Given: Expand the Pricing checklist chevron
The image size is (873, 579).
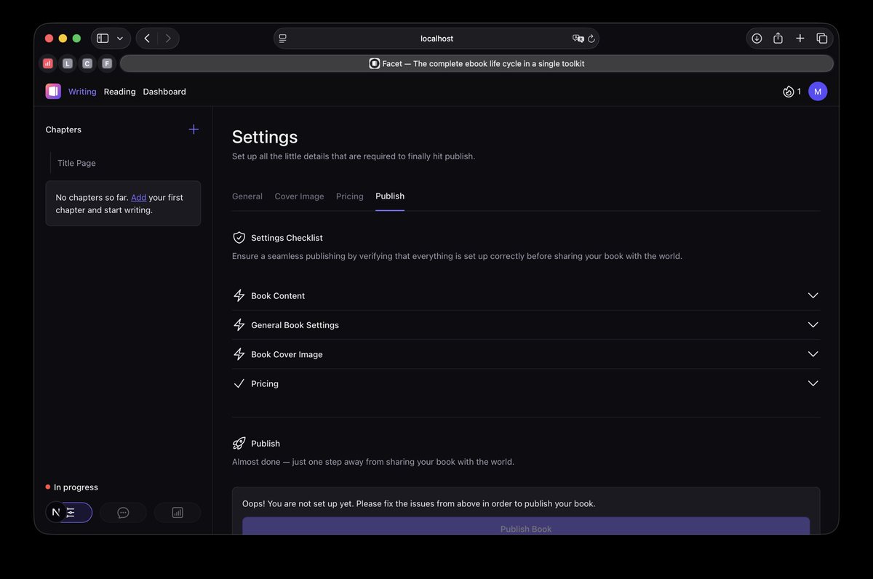Looking at the screenshot, I should coord(813,383).
